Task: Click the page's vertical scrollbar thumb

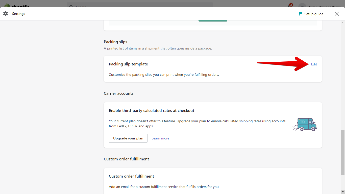Action: pyautogui.click(x=342, y=152)
